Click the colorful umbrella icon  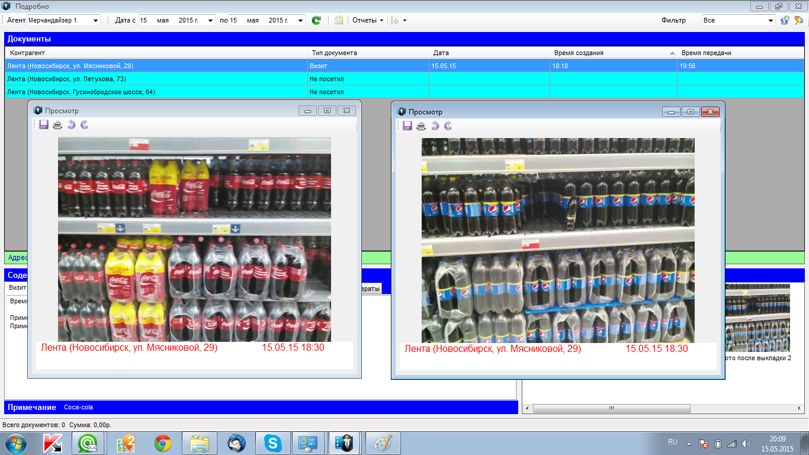point(798,20)
